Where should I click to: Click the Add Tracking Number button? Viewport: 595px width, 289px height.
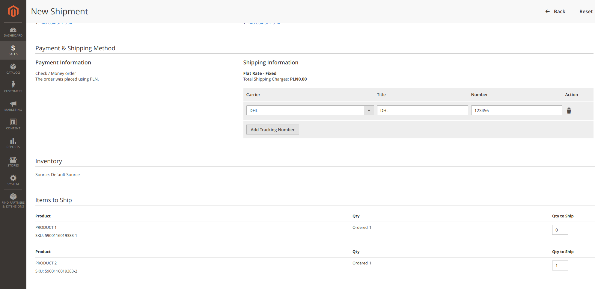click(x=272, y=130)
